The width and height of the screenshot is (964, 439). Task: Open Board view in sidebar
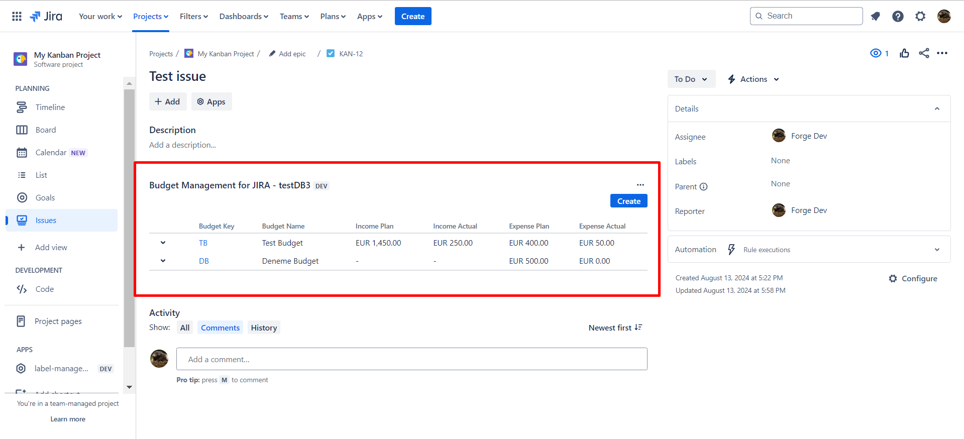61,130
